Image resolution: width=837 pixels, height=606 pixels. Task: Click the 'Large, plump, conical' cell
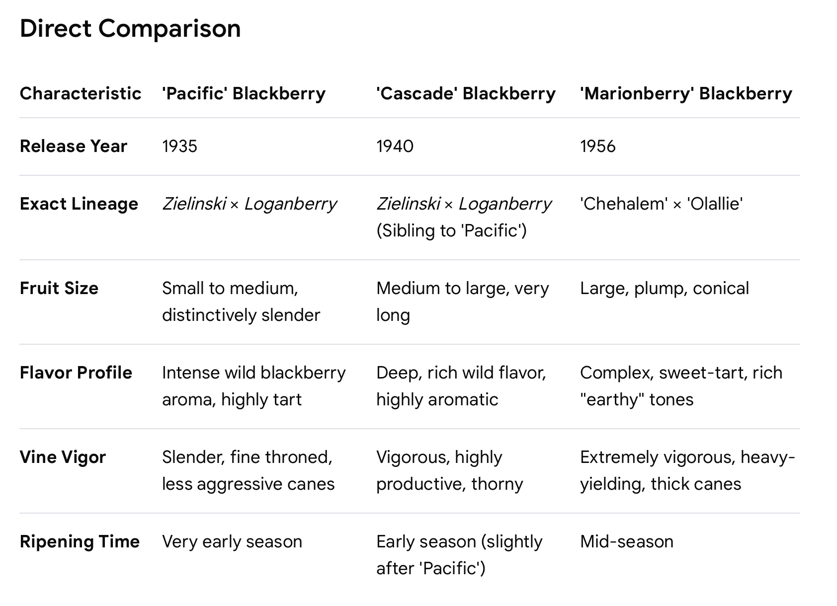[664, 288]
